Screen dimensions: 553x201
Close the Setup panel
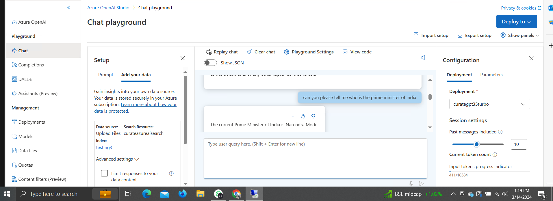(x=183, y=58)
